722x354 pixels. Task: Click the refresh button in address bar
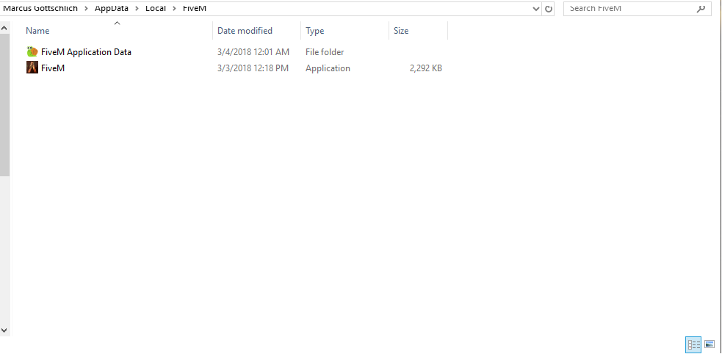click(549, 9)
